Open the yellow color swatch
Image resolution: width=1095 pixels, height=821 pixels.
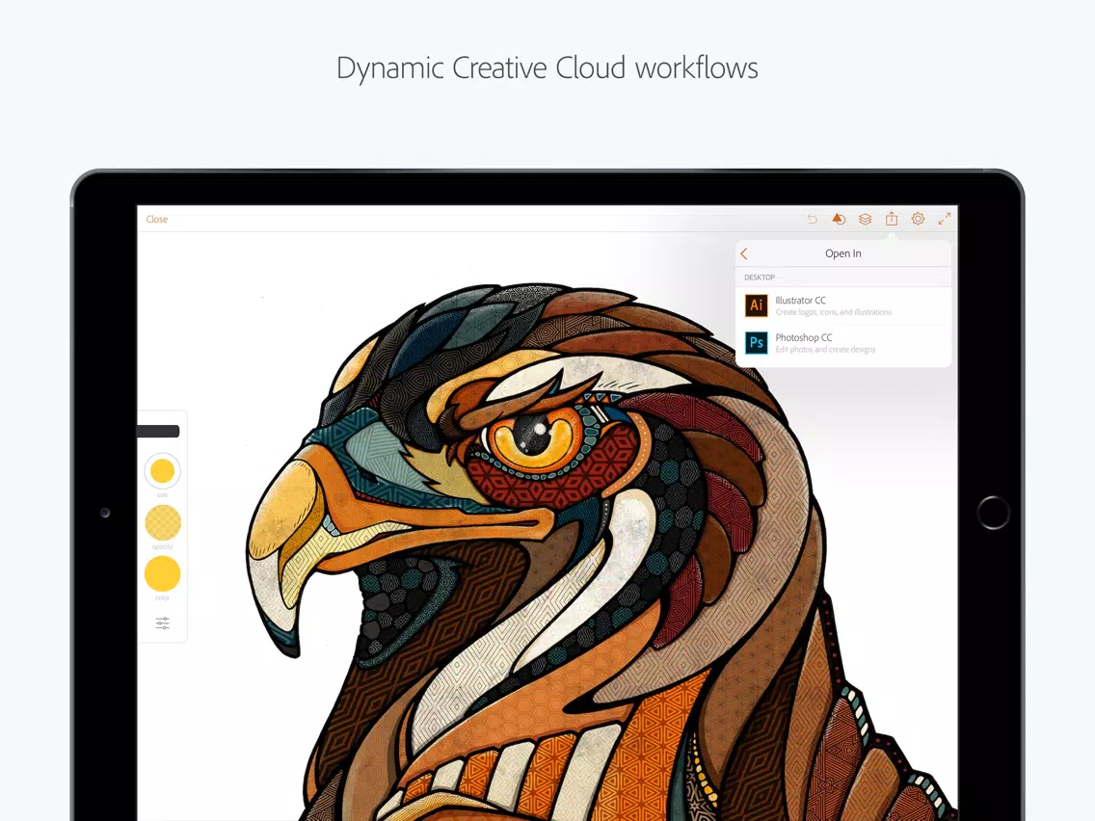point(162,574)
